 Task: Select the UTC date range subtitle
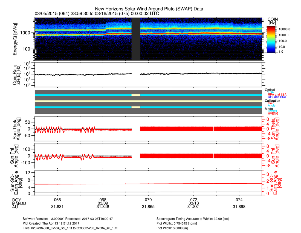point(97,13)
